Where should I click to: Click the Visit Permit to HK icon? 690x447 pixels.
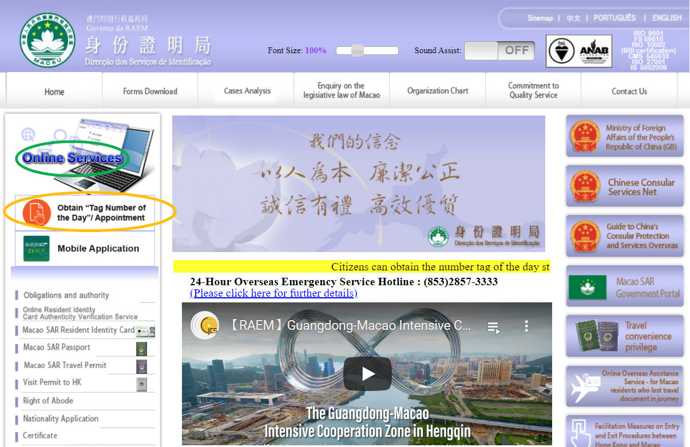tap(141, 384)
